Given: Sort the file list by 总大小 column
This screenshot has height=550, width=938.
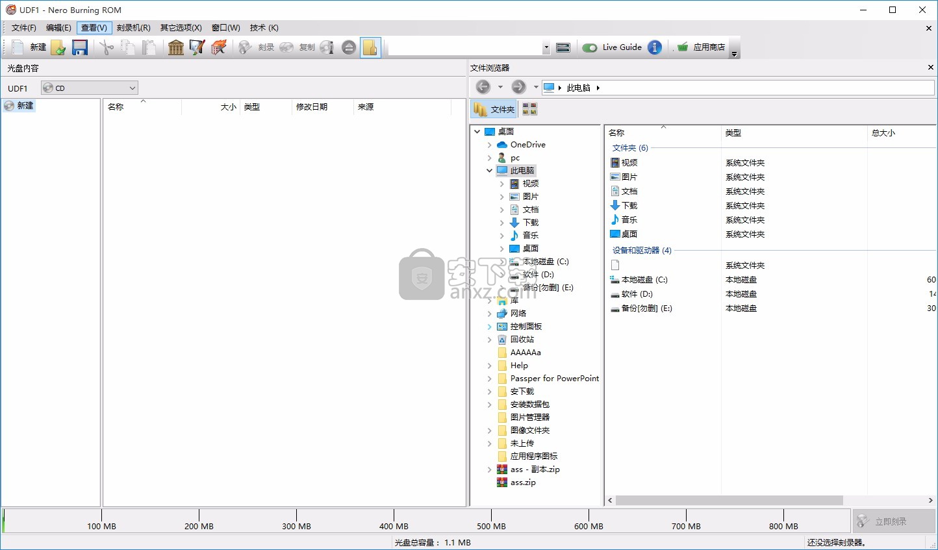Looking at the screenshot, I should [x=901, y=133].
